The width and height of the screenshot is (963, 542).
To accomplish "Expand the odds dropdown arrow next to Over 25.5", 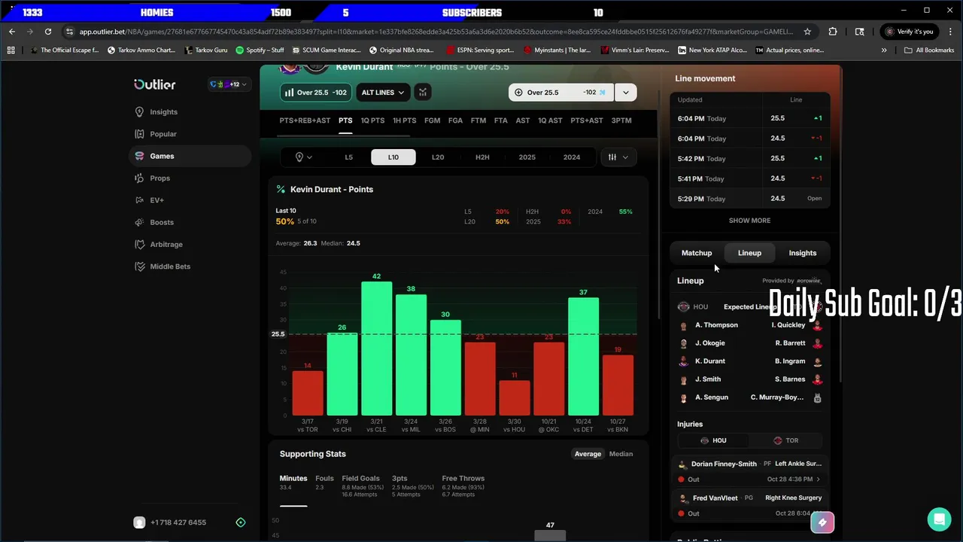I will (625, 93).
